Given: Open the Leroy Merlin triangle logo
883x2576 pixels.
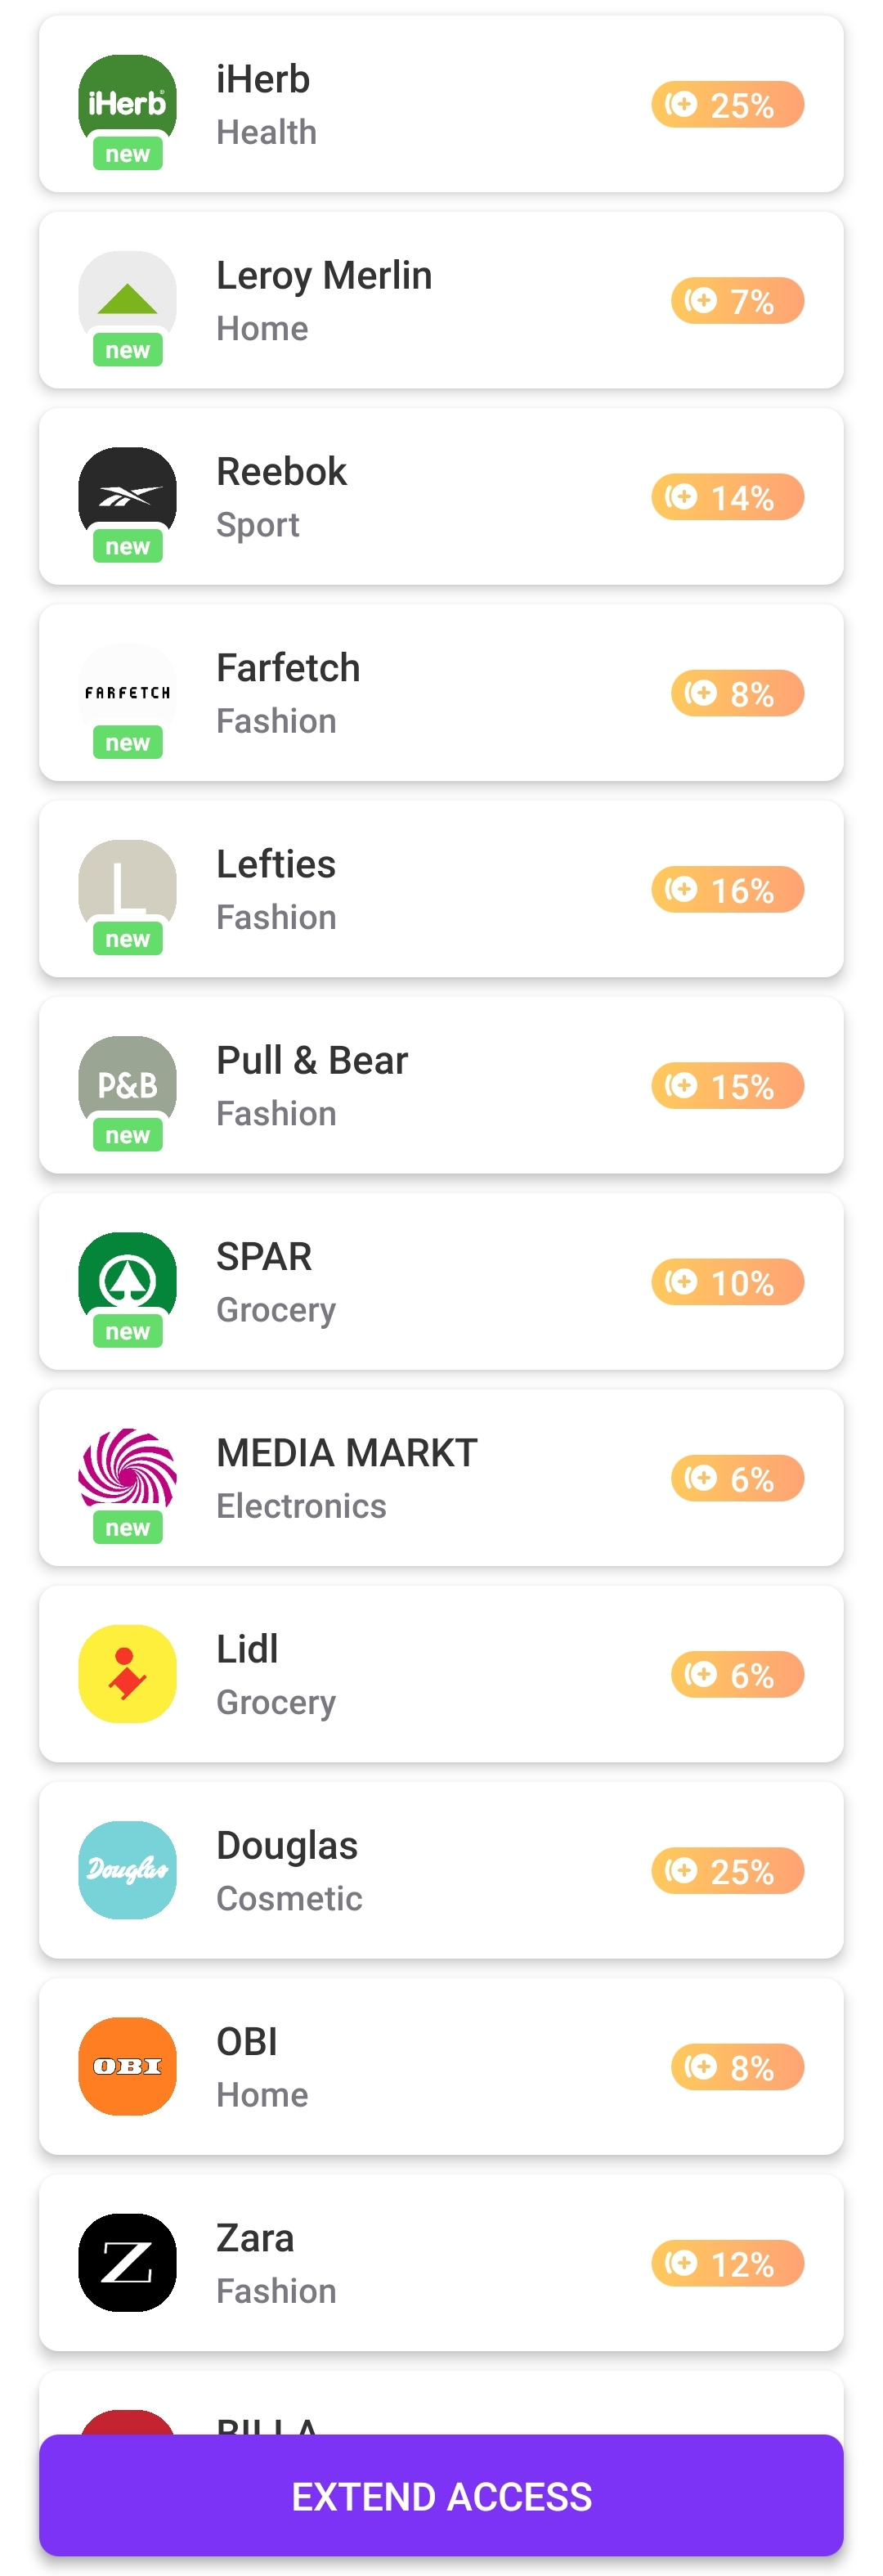Looking at the screenshot, I should click(127, 299).
